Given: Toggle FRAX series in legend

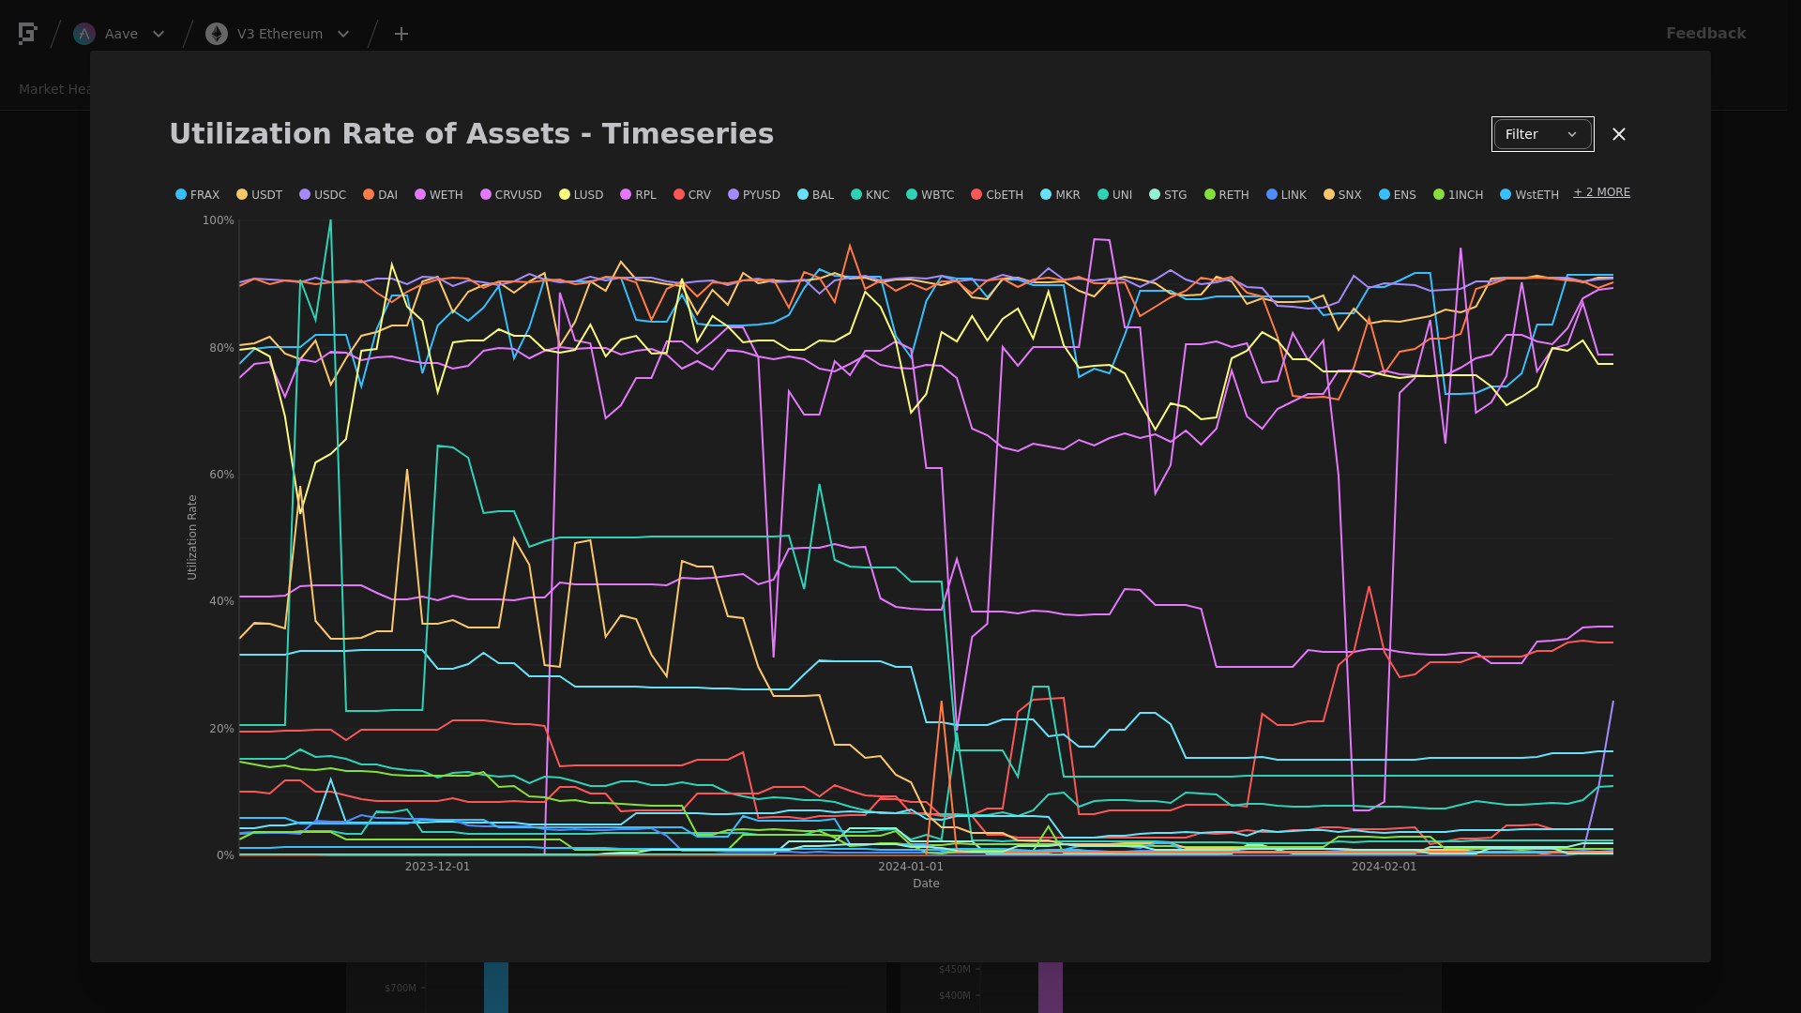Looking at the screenshot, I should click(x=198, y=195).
